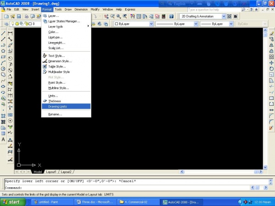275x206 pixels.
Task: Select the Array modify tool
Action: click(x=271, y=57)
